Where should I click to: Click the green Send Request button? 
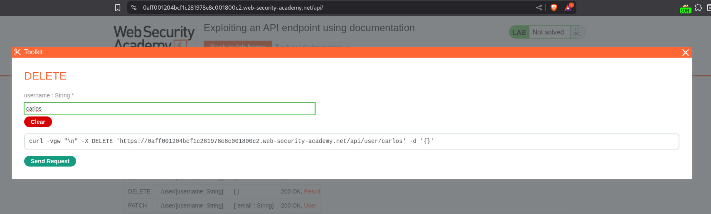[50, 161]
